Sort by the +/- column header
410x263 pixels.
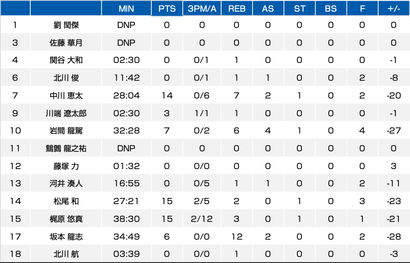(394, 8)
